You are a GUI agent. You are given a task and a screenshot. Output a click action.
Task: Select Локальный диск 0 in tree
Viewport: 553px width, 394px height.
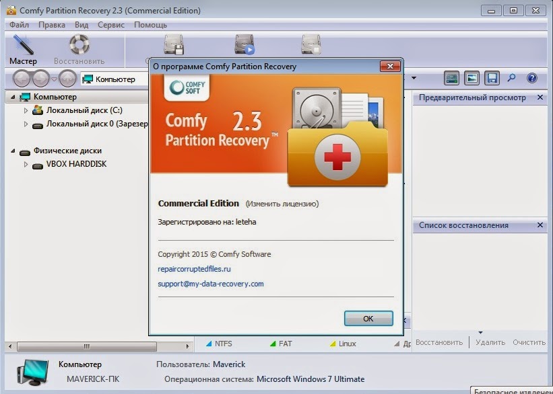[x=97, y=124]
